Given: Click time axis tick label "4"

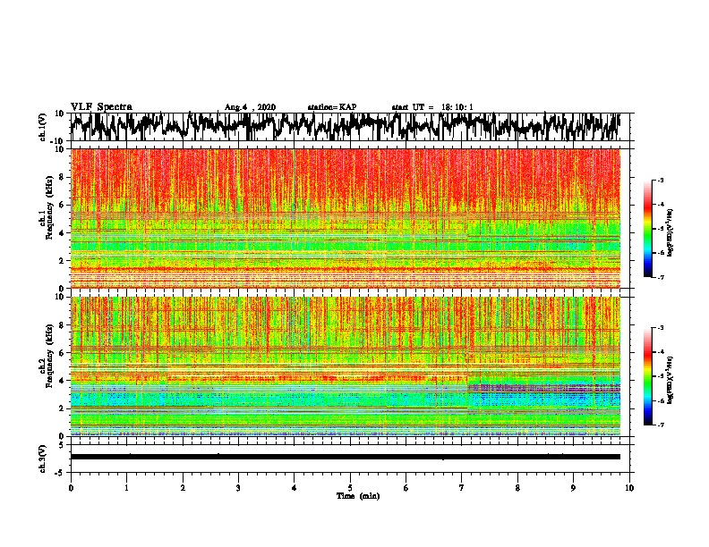Looking at the screenshot, I should click(295, 488).
